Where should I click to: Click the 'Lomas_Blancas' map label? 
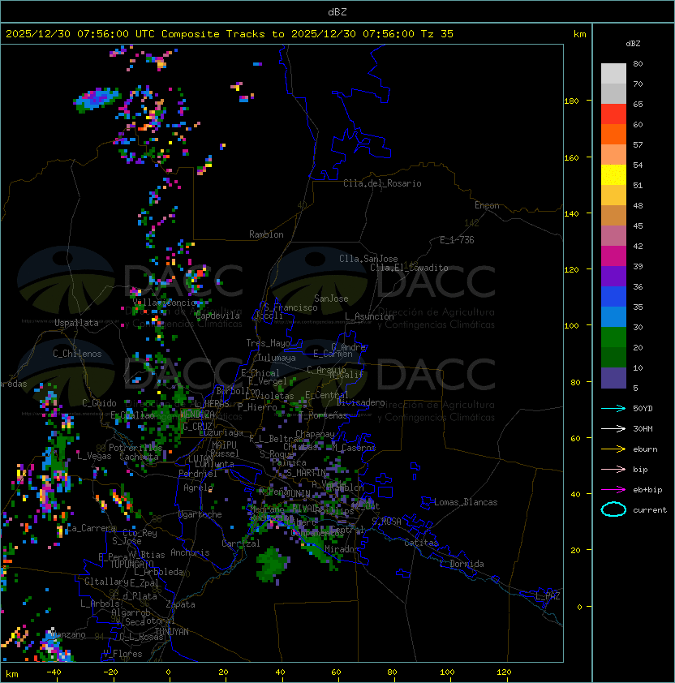coord(466,502)
